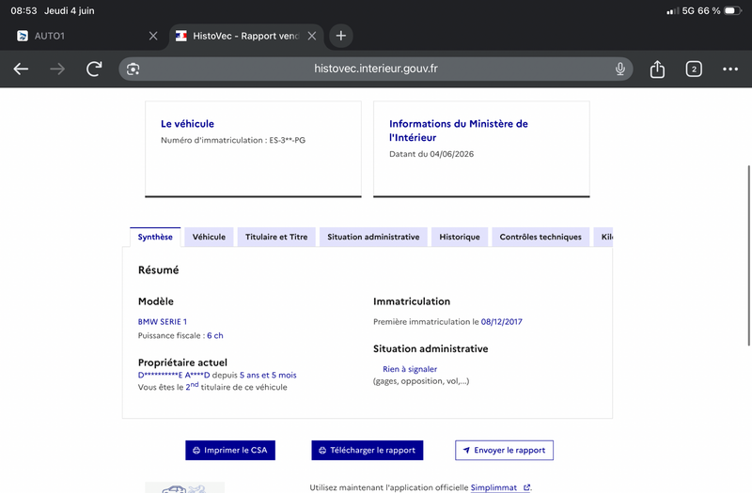This screenshot has height=493, width=752.
Task: Open camera search in the address bar
Action: click(x=133, y=69)
